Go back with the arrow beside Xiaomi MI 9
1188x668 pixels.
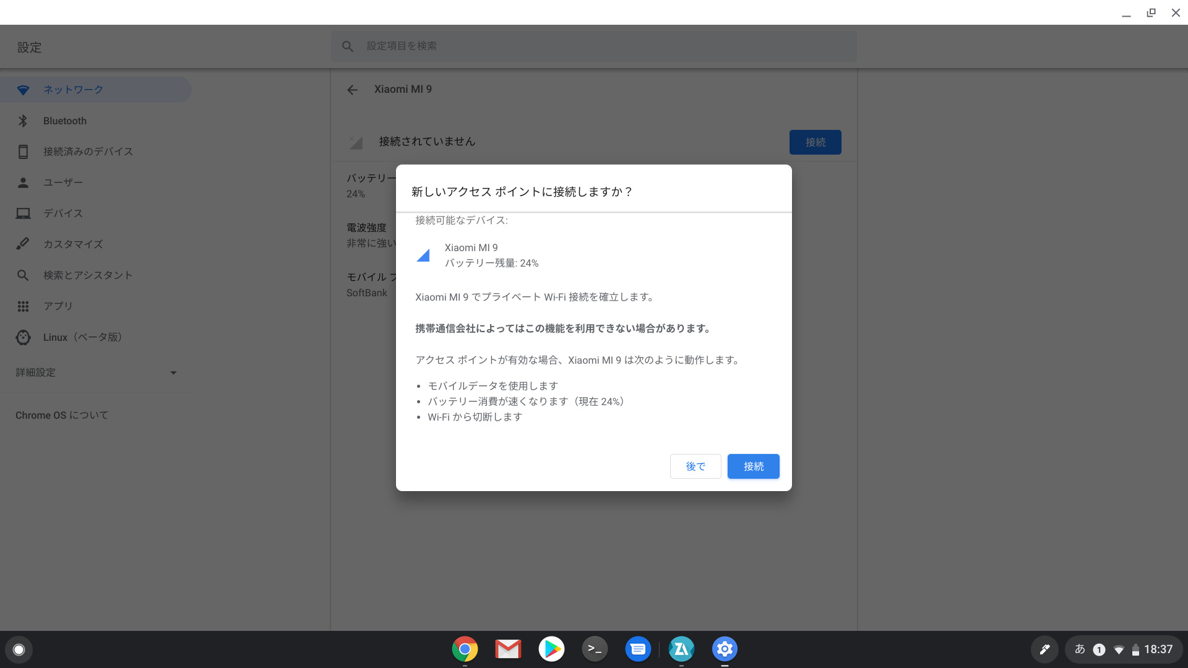pos(352,90)
